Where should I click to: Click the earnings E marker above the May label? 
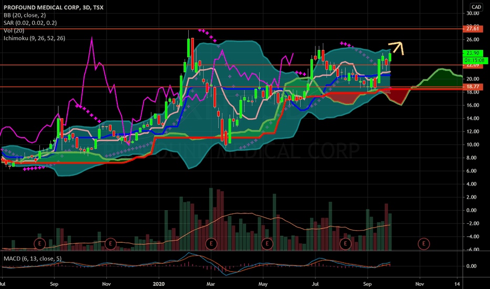[267, 243]
